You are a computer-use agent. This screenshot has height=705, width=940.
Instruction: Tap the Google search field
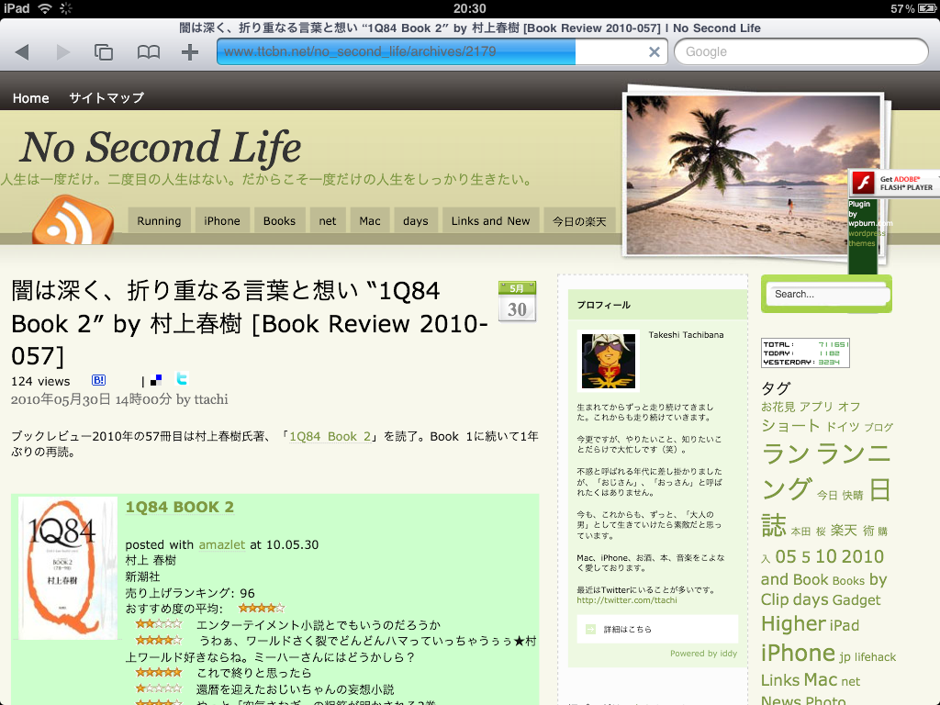[800, 52]
